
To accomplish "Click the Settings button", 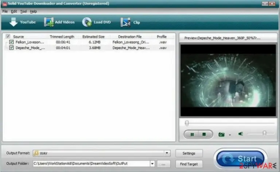I will point(189,153).
